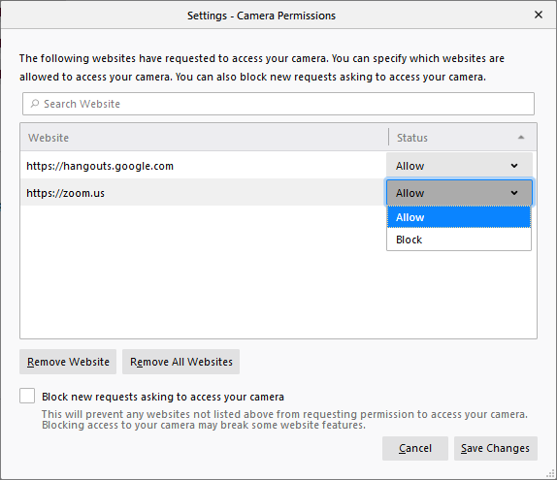Click the resize grip in dialog corner
The width and height of the screenshot is (557, 480).
(550, 473)
